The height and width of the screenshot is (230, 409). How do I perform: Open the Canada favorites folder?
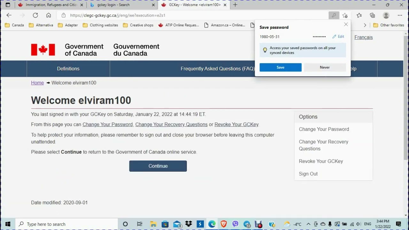[x=14, y=25]
